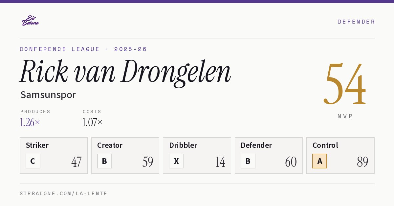Click the club name Samsunspor
Screen dimensions: 394x206
click(x=48, y=95)
